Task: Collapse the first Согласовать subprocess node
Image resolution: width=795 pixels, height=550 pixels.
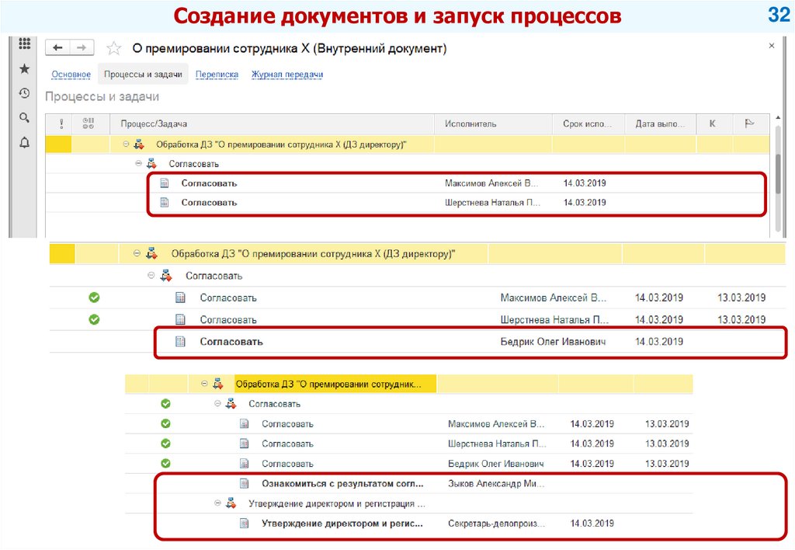Action: [138, 163]
